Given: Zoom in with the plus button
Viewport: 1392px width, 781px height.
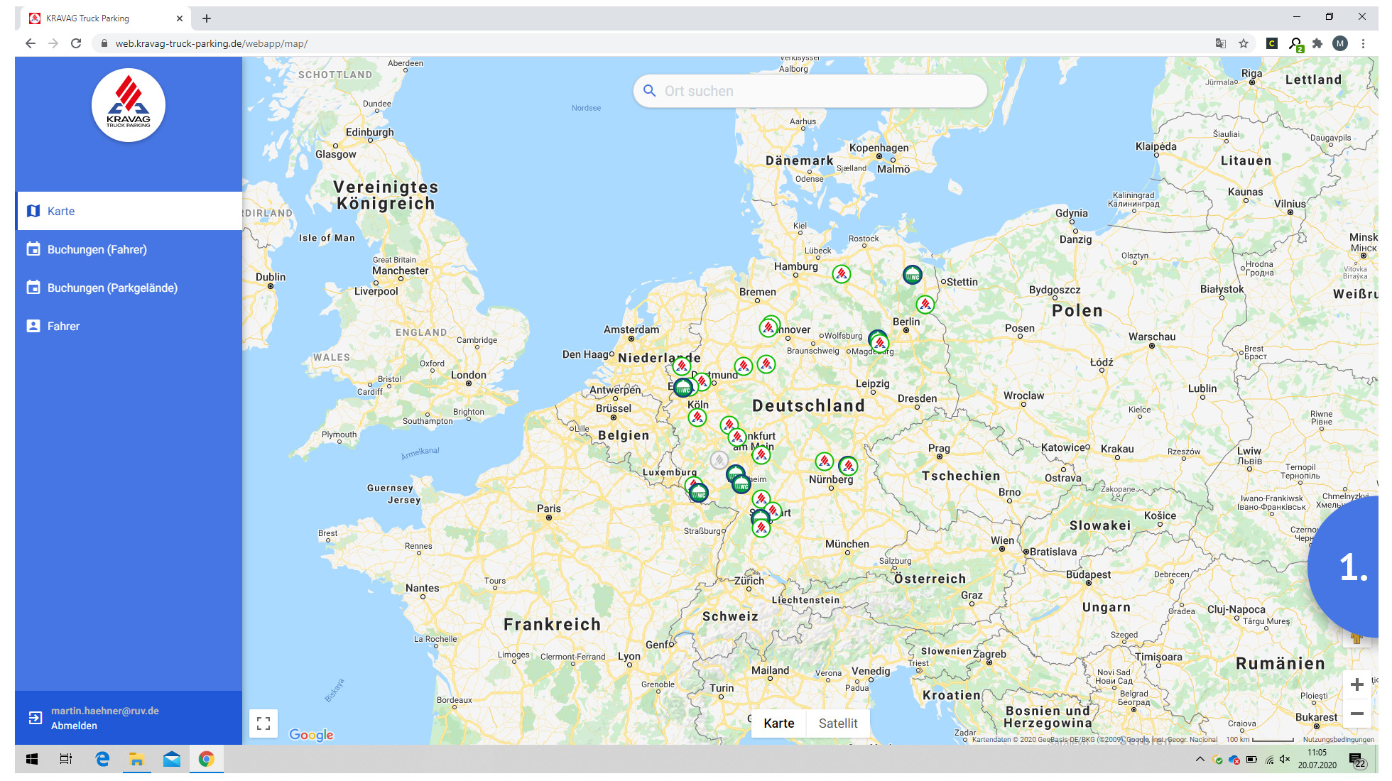Looking at the screenshot, I should coord(1356,684).
